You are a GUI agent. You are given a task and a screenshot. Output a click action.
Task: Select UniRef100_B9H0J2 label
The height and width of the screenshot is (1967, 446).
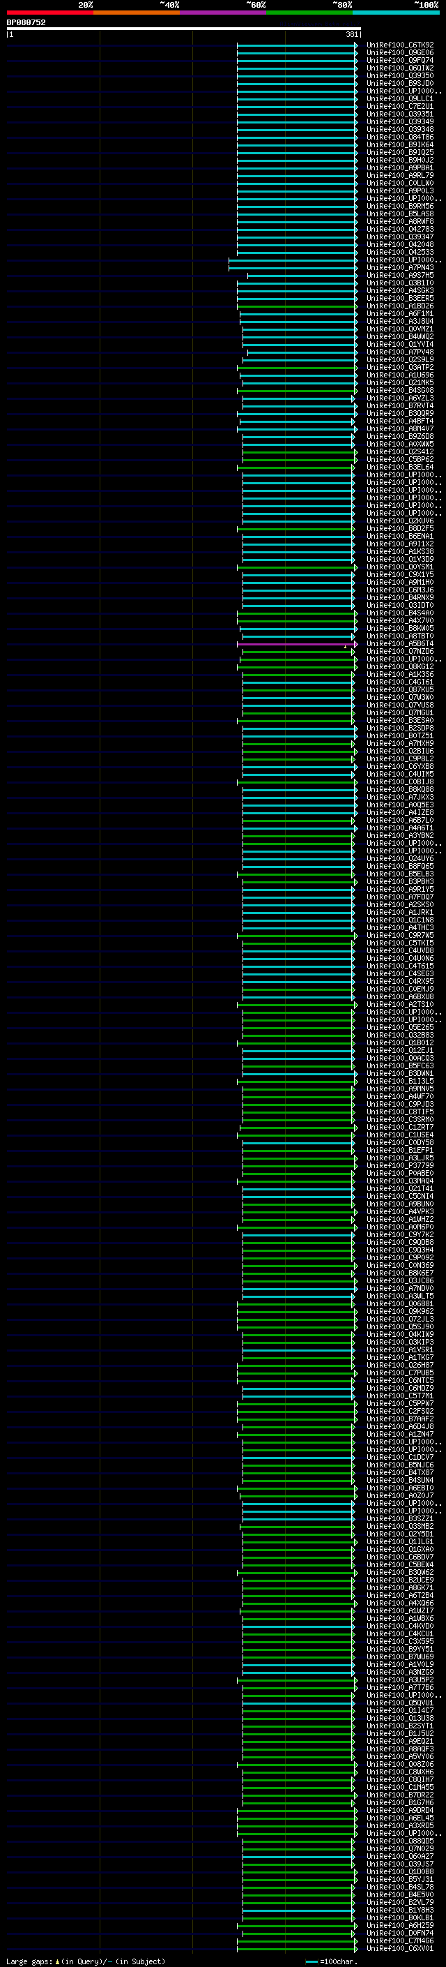click(x=400, y=160)
